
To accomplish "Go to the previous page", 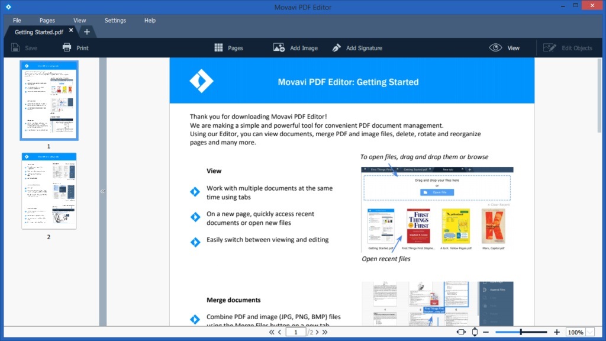I will [280, 332].
